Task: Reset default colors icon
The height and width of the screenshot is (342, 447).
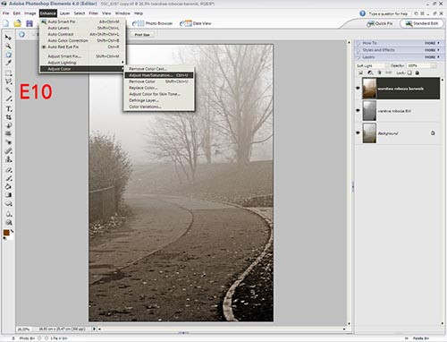Action: click(4, 238)
